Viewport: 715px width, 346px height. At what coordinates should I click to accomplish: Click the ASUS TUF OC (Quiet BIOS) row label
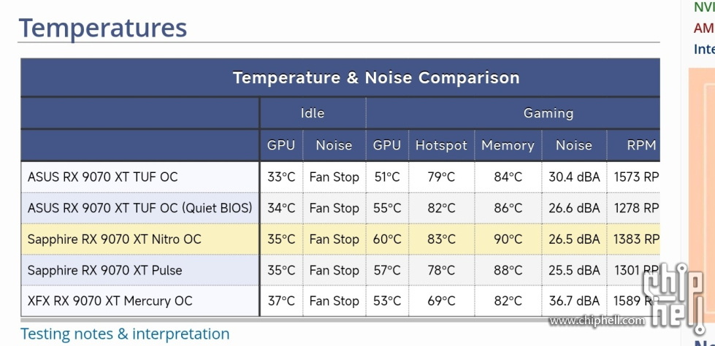(x=139, y=208)
